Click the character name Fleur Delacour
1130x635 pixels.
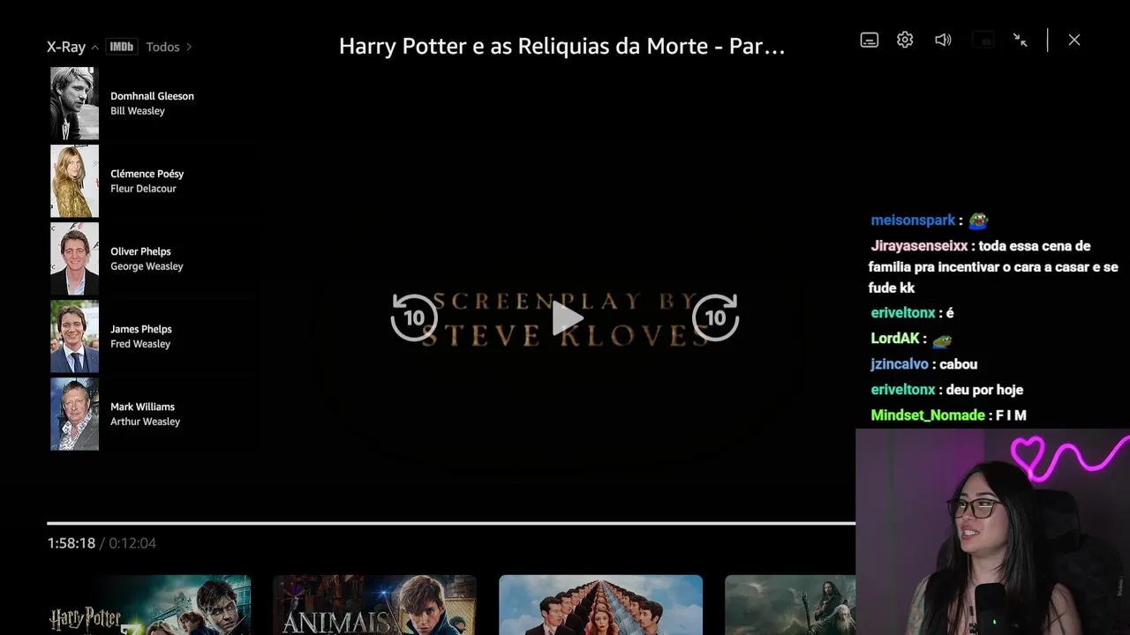click(x=143, y=189)
